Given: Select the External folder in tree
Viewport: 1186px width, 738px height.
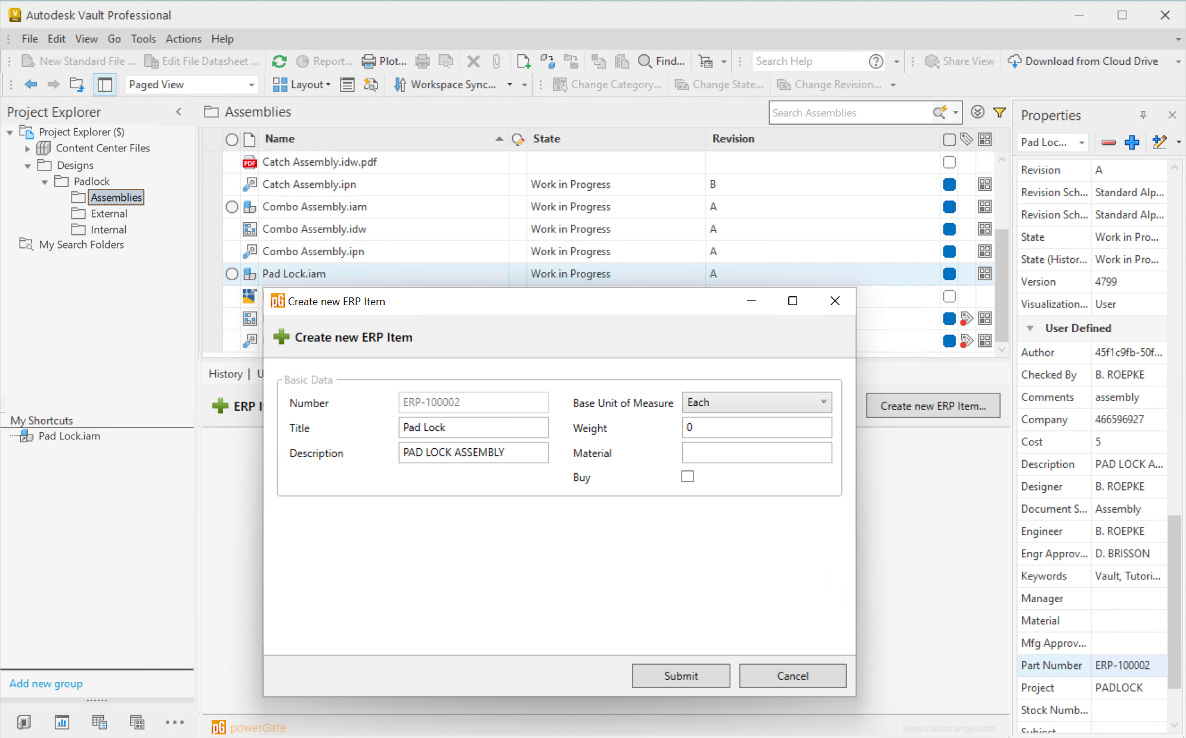Looking at the screenshot, I should (x=109, y=213).
